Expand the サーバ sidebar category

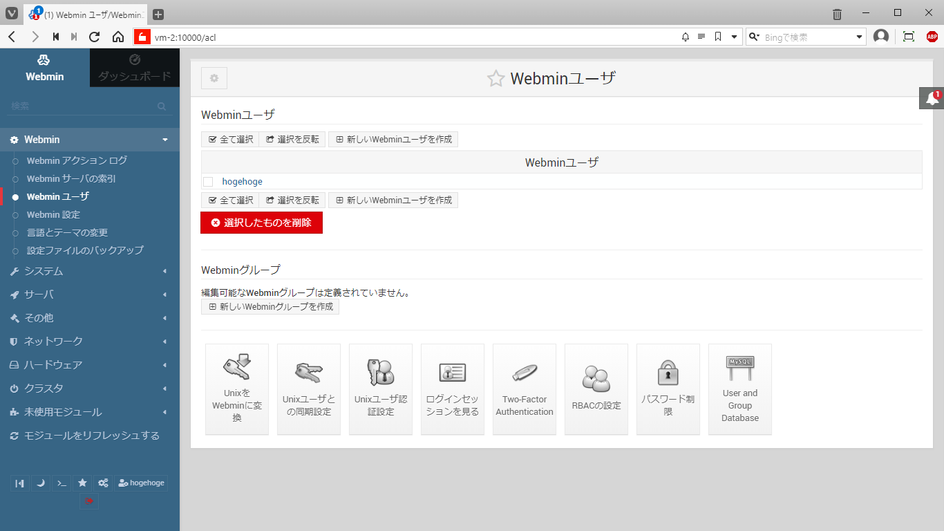[90, 295]
